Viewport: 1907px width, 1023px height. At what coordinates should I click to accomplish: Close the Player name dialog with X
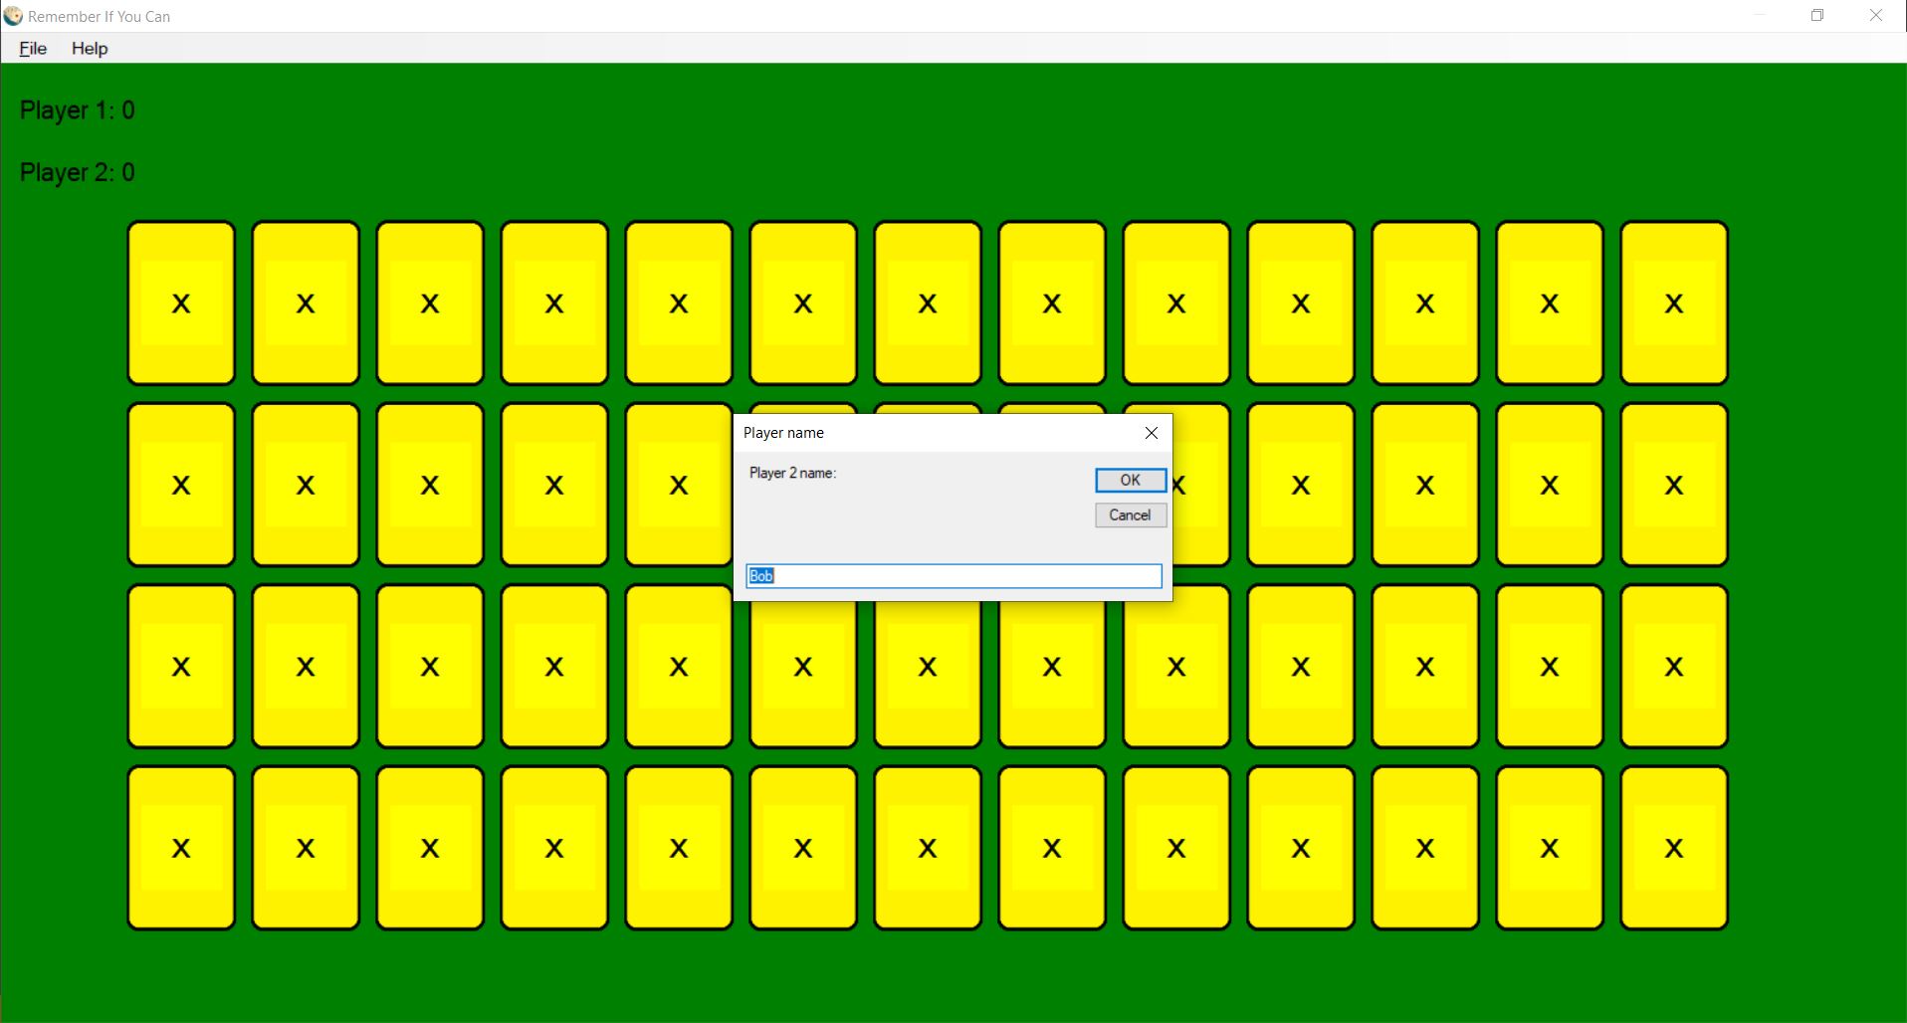[x=1151, y=433]
